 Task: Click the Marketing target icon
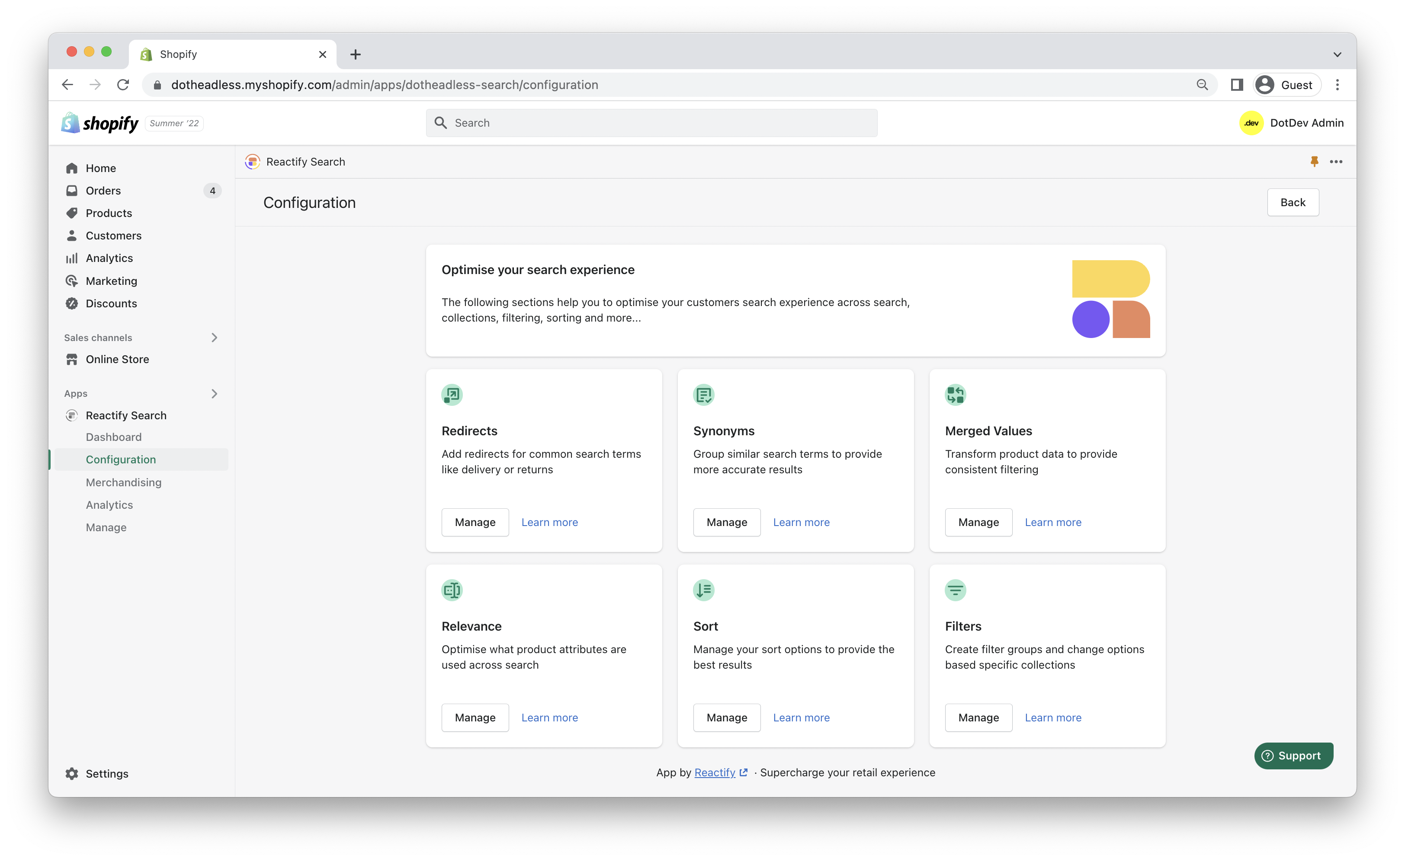(71, 281)
